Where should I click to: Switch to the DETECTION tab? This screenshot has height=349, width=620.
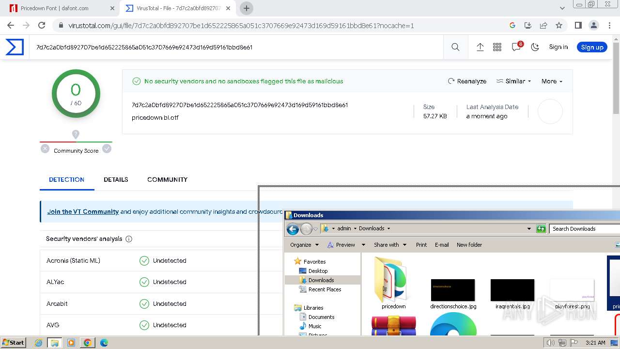[67, 179]
